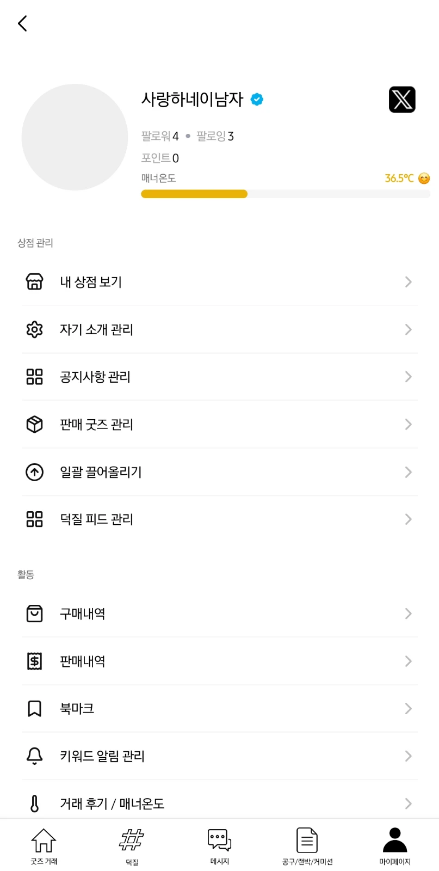This screenshot has width=439, height=871.
Task: Tap the storefront icon for 내 상점 보기
Action: click(34, 281)
